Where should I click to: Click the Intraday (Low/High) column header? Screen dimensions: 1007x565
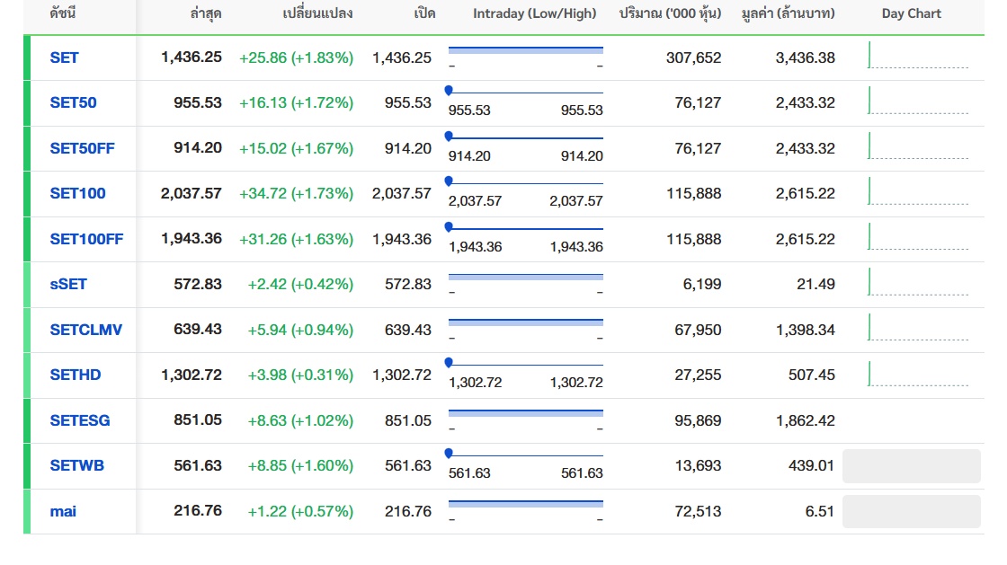534,13
